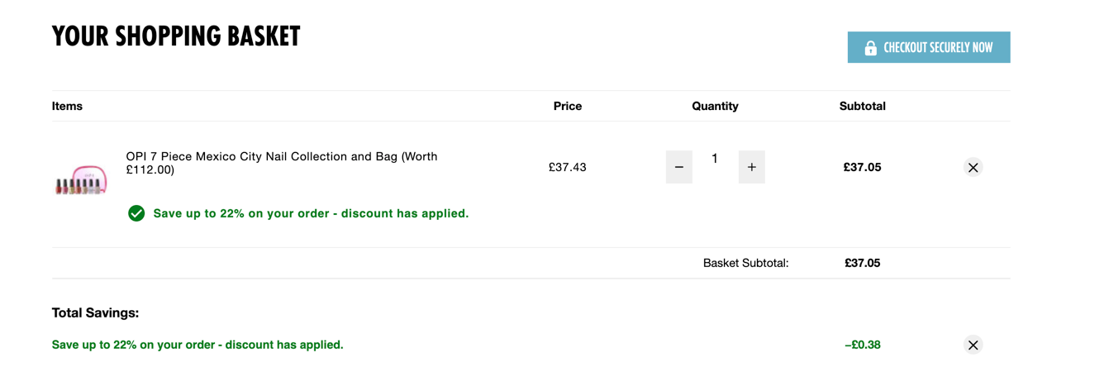Click the padlock icon on checkout button

pyautogui.click(x=870, y=48)
